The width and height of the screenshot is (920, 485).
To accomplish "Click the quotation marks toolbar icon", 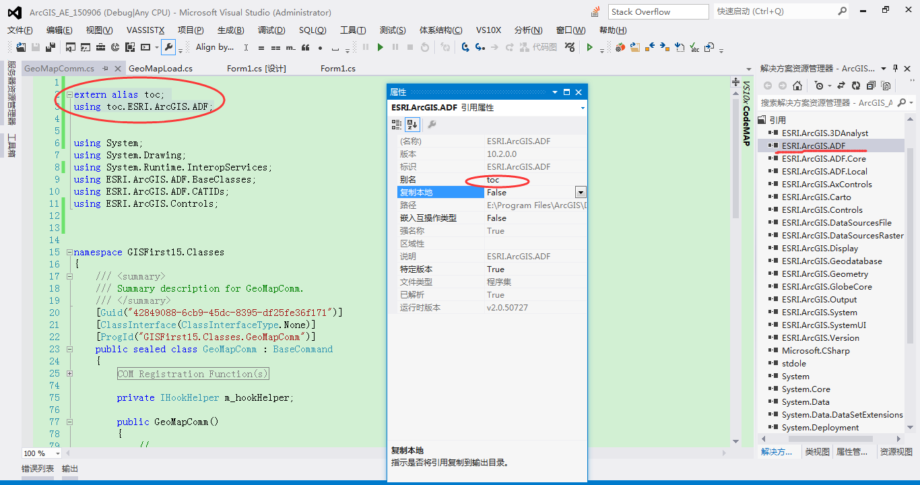I will 305,48.
